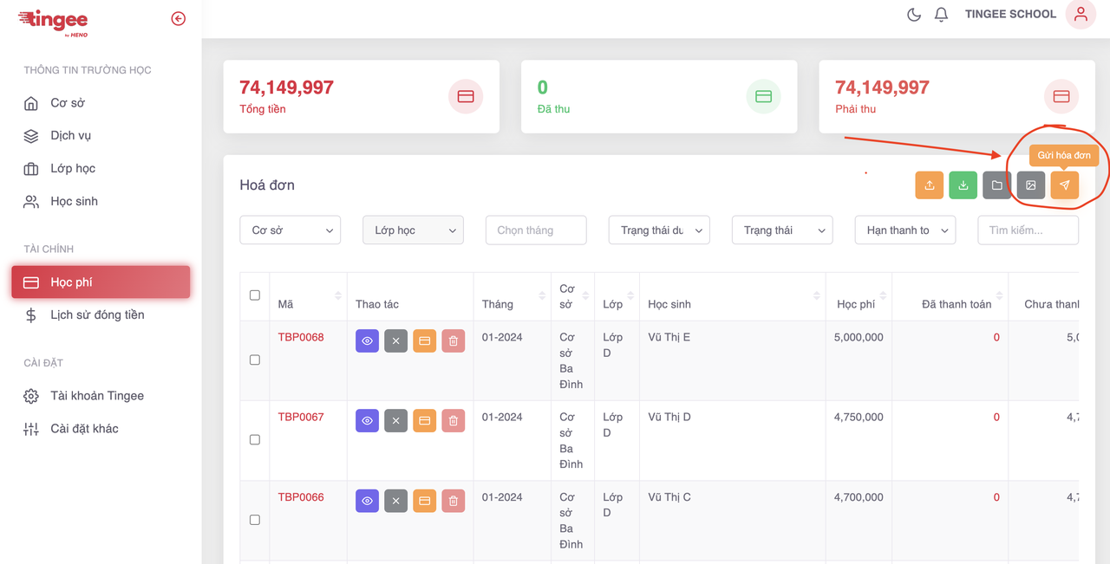Expand the Lớp học filter dropdown
Screen dimensions: 1110x564
pyautogui.click(x=413, y=230)
